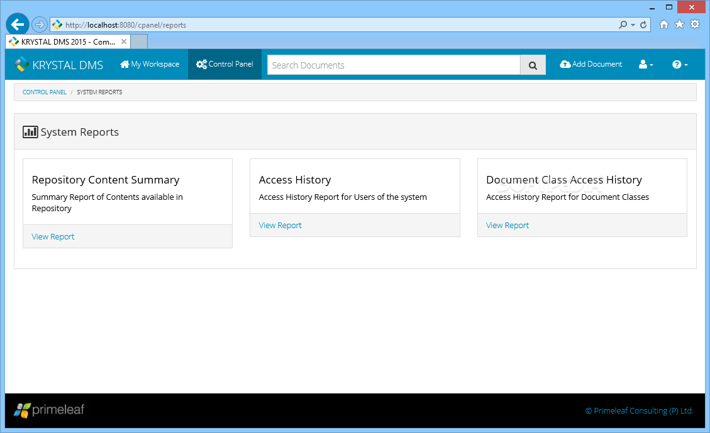The height and width of the screenshot is (433, 710).
Task: Click the Access History card heading
Action: pos(295,180)
